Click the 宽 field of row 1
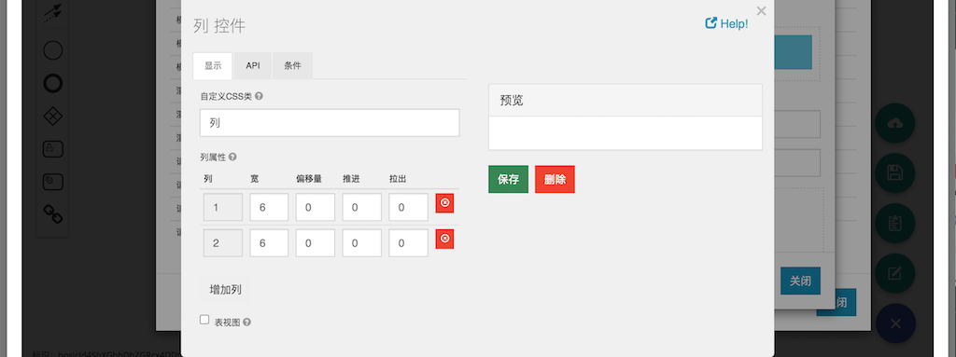Viewport: 956px width, 357px height. 269,207
